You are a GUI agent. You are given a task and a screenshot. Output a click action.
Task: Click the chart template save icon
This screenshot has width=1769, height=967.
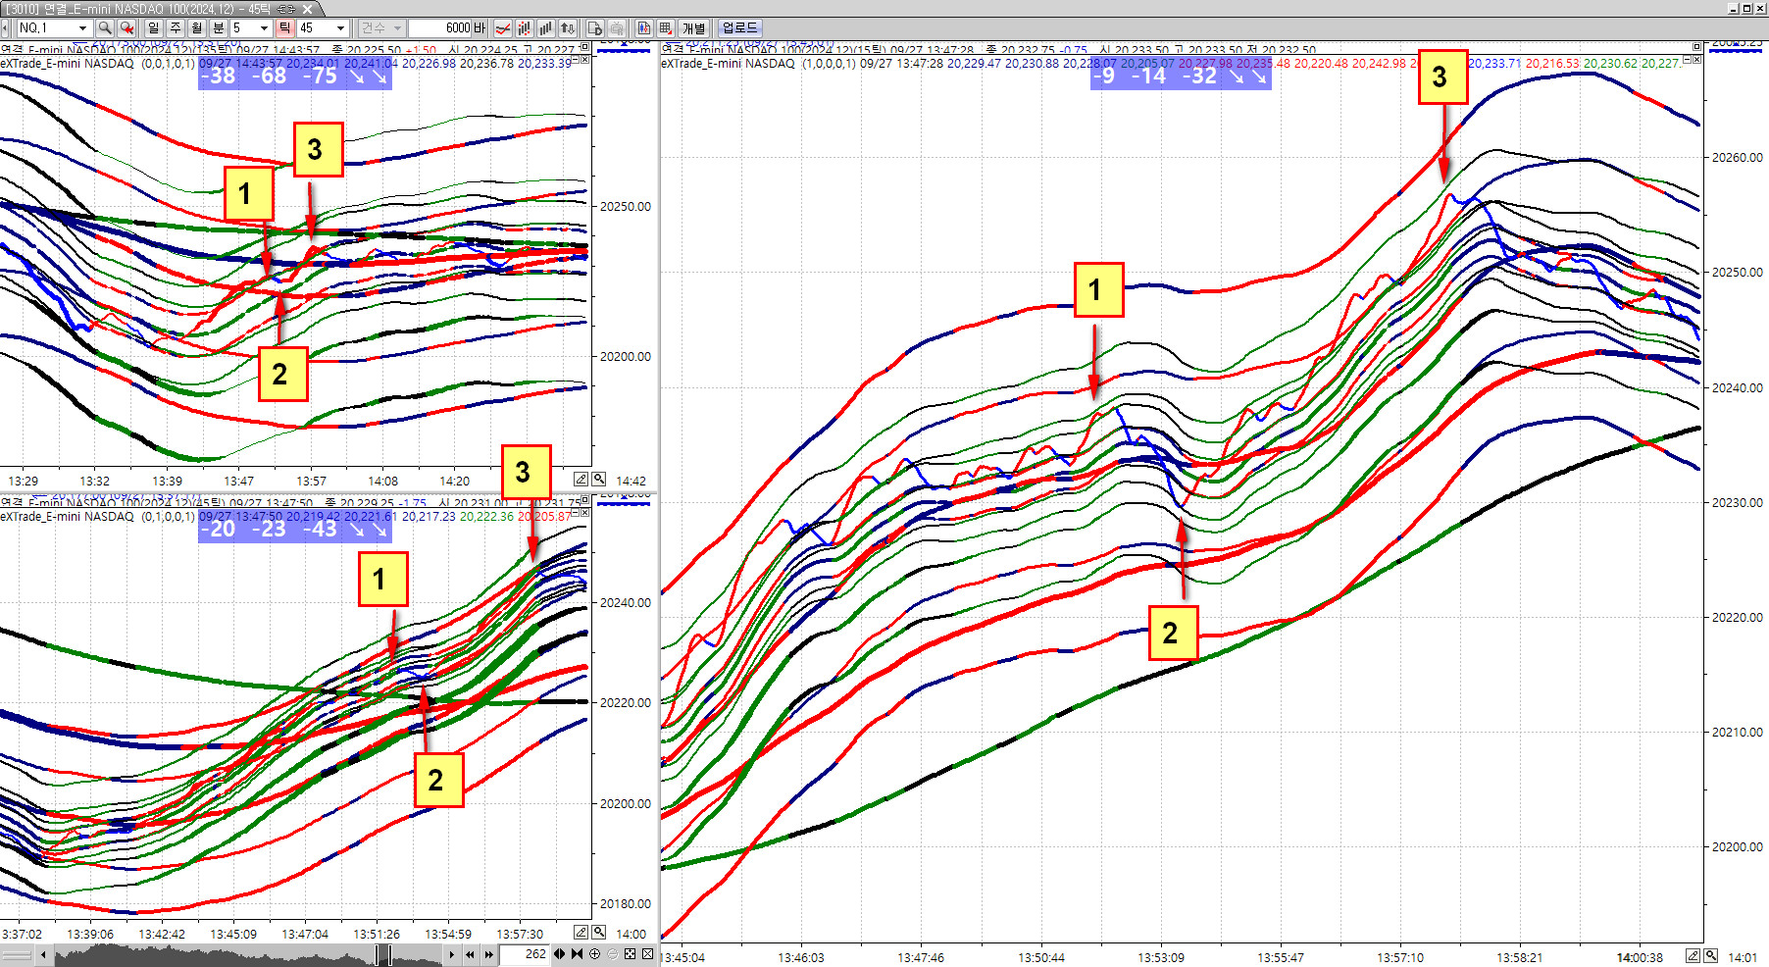(x=595, y=28)
